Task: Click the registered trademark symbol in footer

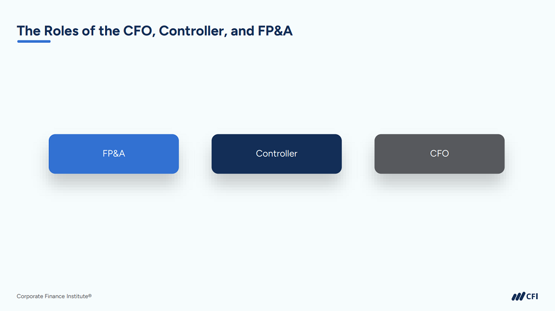Action: point(90,295)
